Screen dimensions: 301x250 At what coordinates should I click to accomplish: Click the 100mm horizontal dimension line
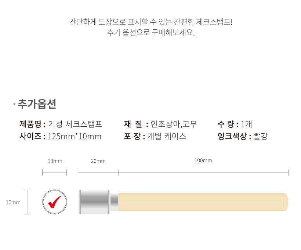[x=203, y=173]
